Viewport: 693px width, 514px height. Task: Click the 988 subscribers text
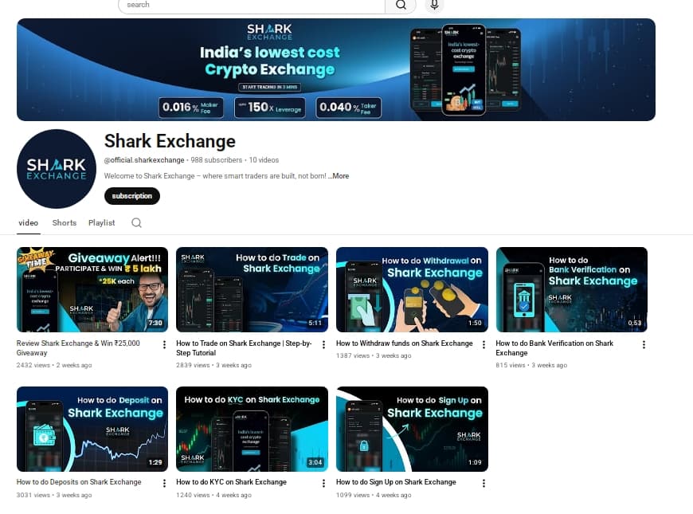(x=217, y=160)
